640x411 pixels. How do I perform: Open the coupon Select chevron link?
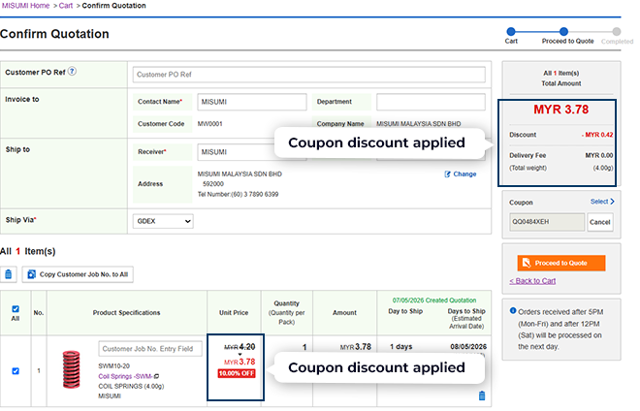[602, 202]
